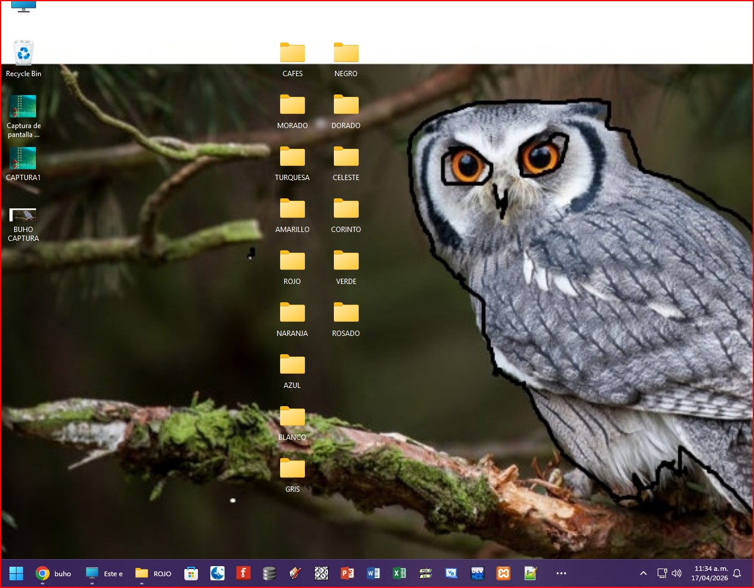
Task: Launch XAMPP from the taskbar
Action: click(x=503, y=573)
